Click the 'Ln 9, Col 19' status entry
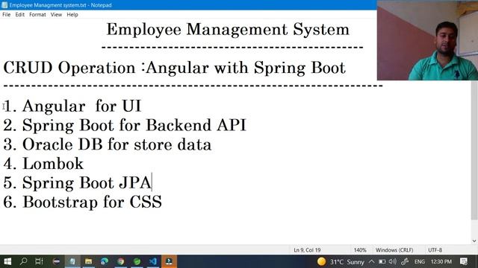Viewport: 478px width, 268px height. (307, 250)
